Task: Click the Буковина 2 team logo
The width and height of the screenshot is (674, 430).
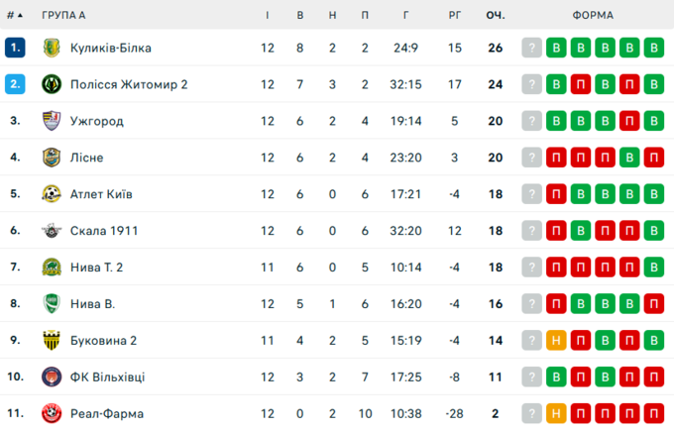Action: click(52, 341)
